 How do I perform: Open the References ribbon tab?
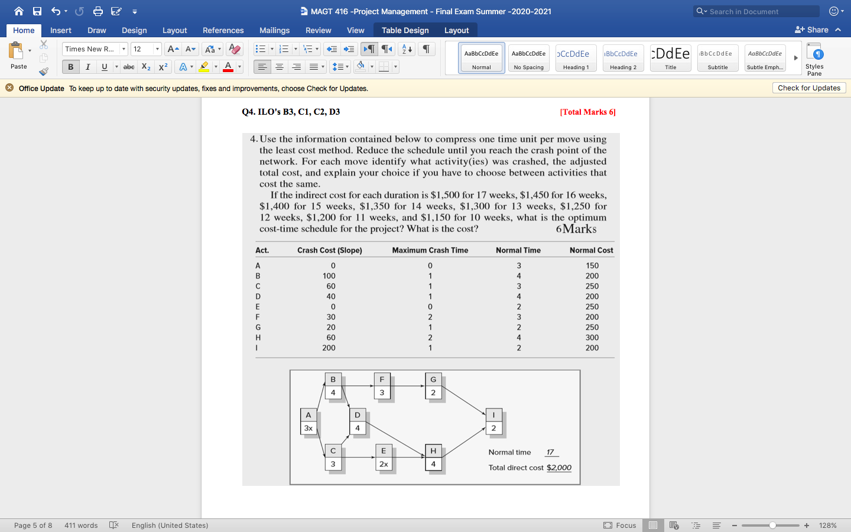click(223, 30)
